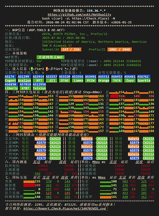Click CN2GIA badge in 广州UDP 移动 row
Screen dimensions: 159x216
tap(149, 158)
